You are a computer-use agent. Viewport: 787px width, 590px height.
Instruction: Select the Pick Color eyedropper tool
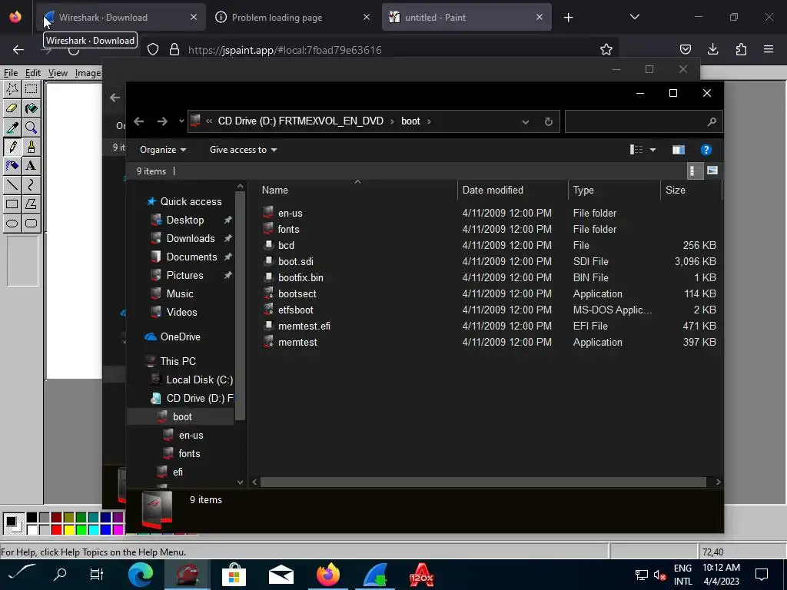coord(12,128)
